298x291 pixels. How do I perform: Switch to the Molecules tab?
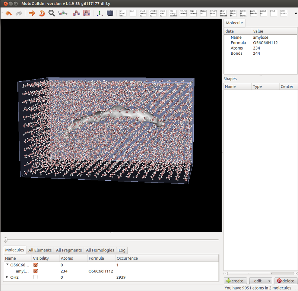pos(15,250)
